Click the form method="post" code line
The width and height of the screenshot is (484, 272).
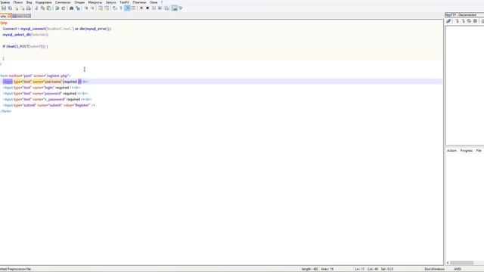tap(36, 76)
